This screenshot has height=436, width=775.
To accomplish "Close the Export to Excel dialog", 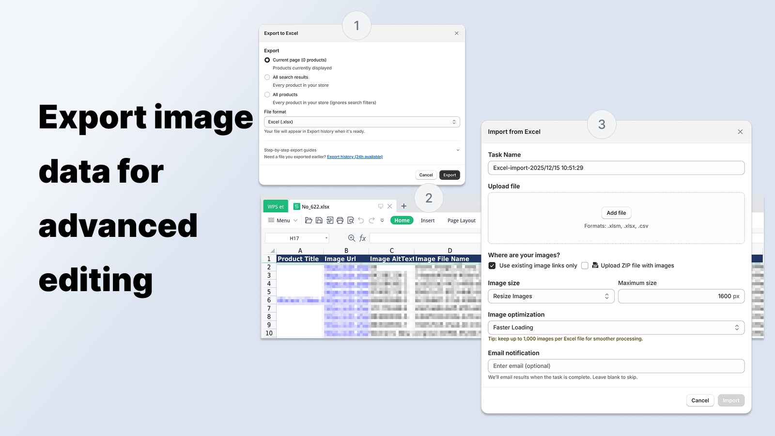I will (456, 33).
